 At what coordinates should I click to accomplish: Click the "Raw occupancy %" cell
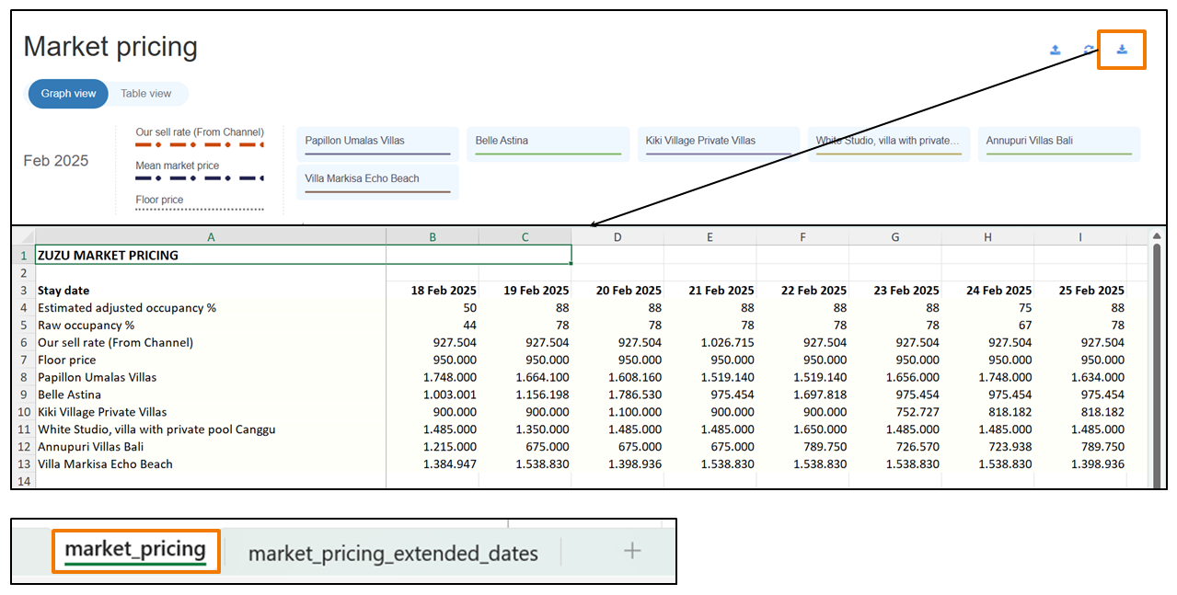pyautogui.click(x=211, y=326)
